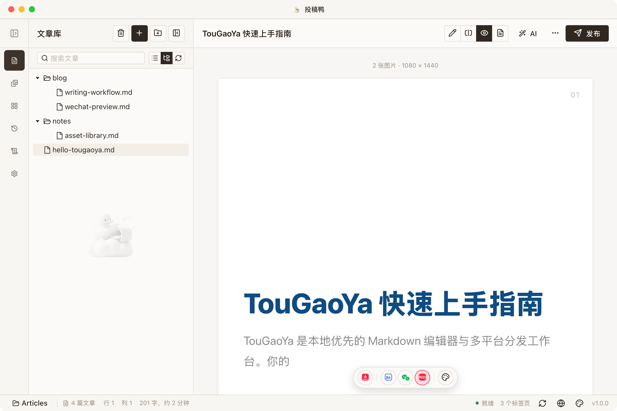Screen dimensions: 617x411
Task: Open writing-workflow.md
Action: (x=95, y=92)
